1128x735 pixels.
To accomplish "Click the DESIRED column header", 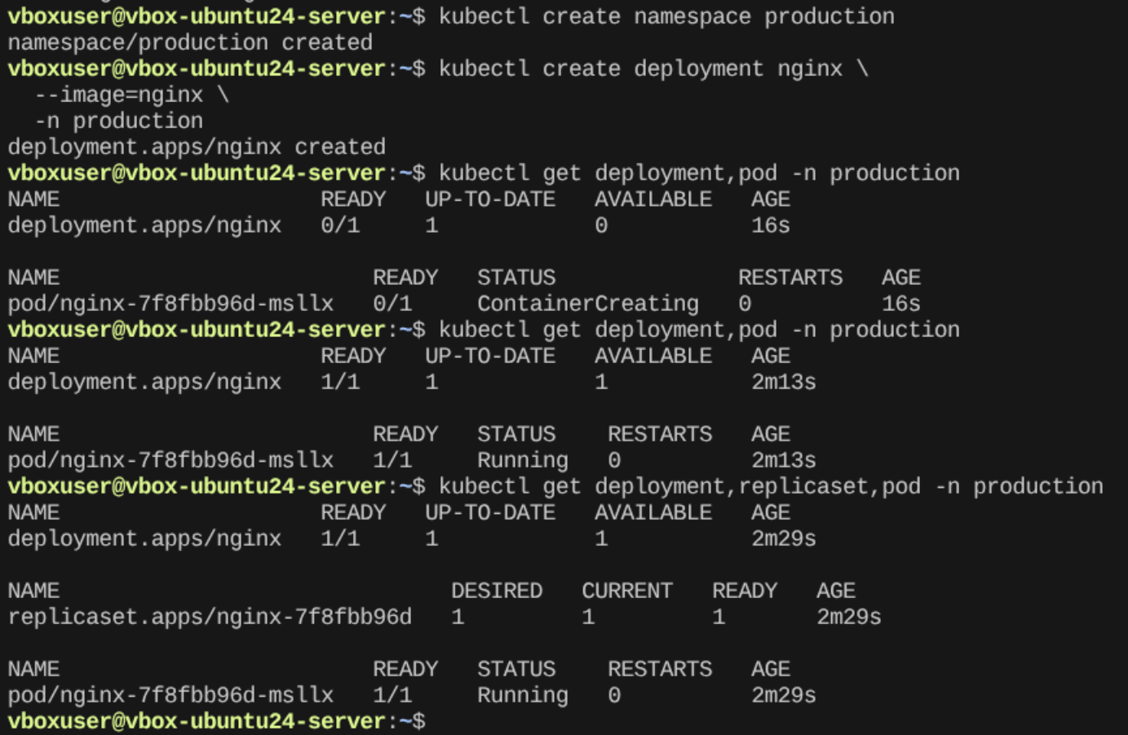I will pos(497,591).
